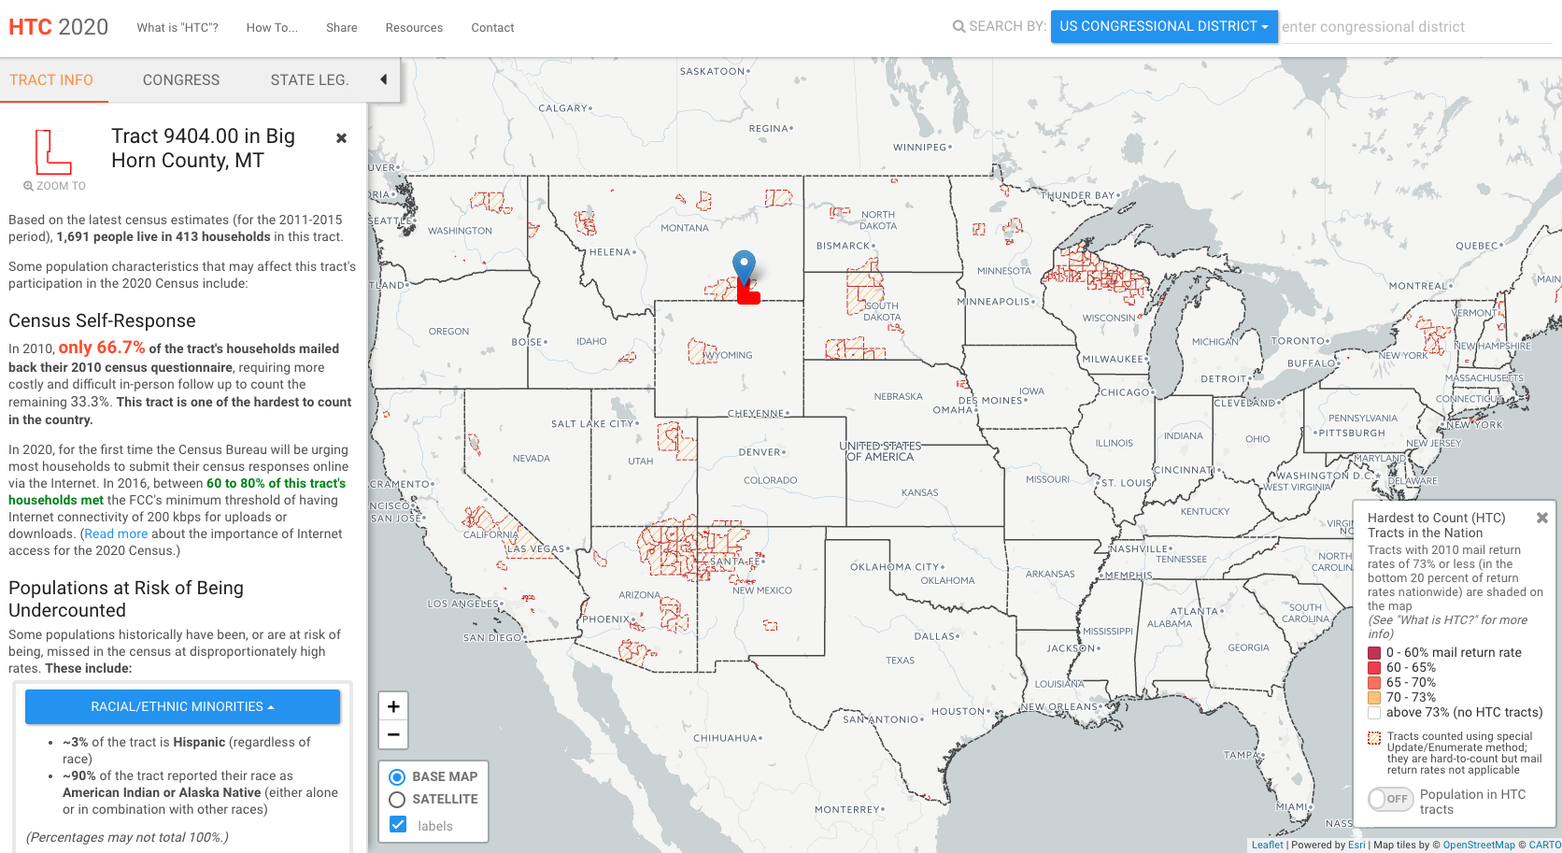Image resolution: width=1562 pixels, height=853 pixels.
Task: Uncheck the labels checkbox
Action: 398,825
